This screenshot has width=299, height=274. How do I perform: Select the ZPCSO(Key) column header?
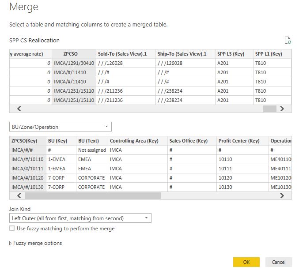pos(28,141)
